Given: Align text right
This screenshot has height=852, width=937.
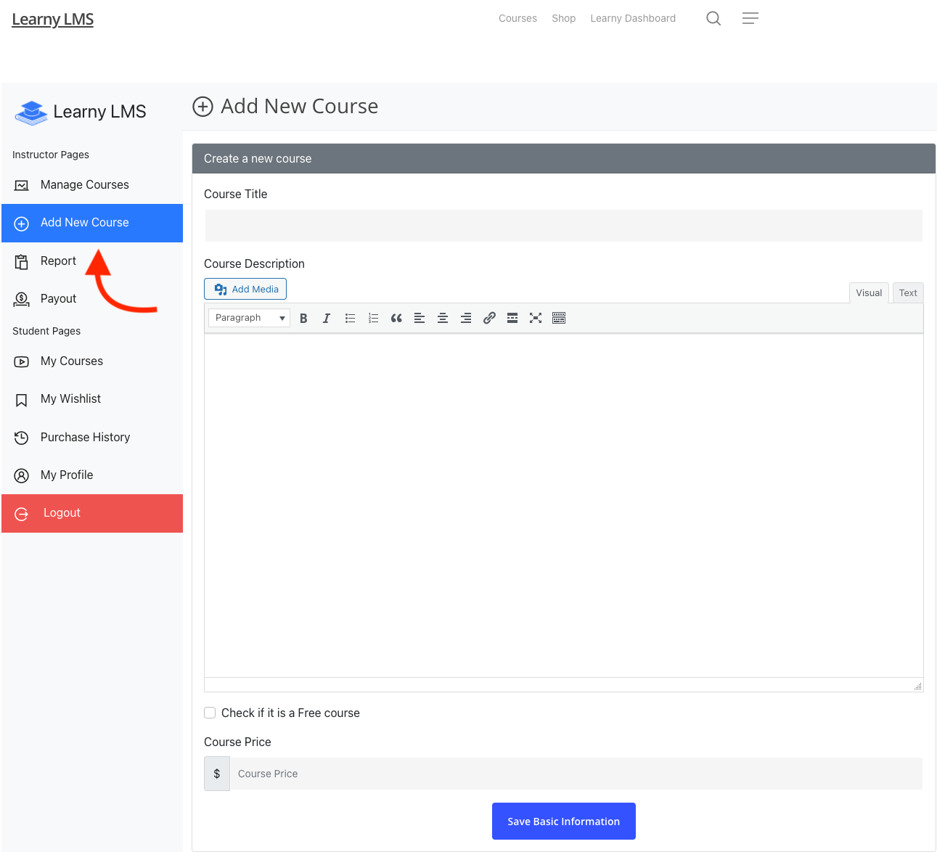Looking at the screenshot, I should (466, 318).
